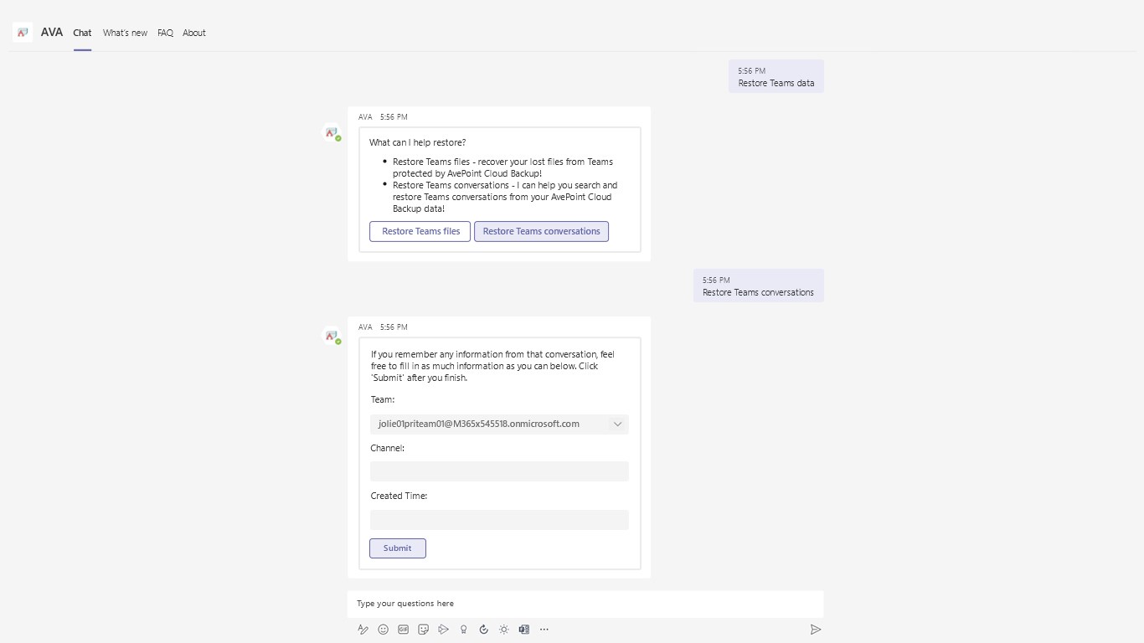The width and height of the screenshot is (1144, 643).
Task: Click the Stream arrow-shaped compose icon
Action: pyautogui.click(x=444, y=630)
